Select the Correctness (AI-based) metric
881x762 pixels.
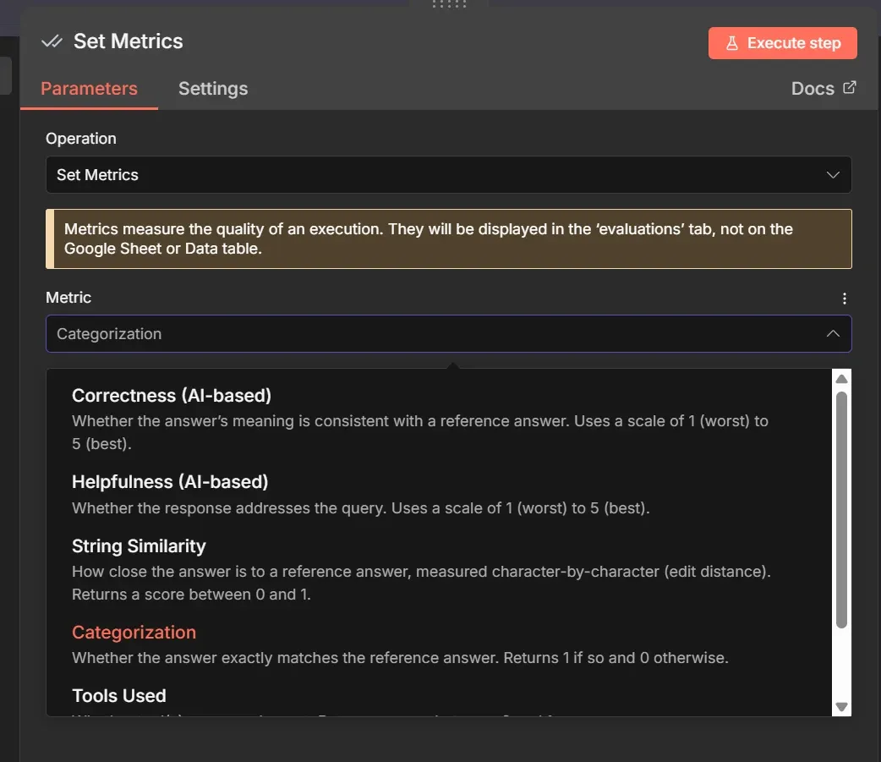[x=172, y=395]
